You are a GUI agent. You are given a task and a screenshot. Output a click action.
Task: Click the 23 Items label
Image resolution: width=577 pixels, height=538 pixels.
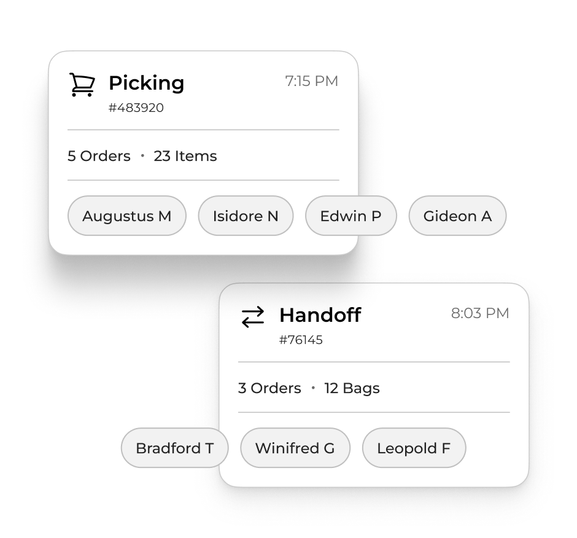coord(185,156)
